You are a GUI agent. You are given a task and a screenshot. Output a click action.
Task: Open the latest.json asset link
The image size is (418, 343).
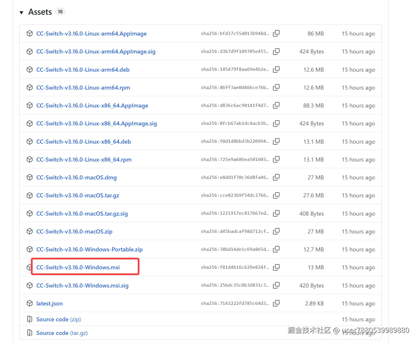pyautogui.click(x=49, y=303)
